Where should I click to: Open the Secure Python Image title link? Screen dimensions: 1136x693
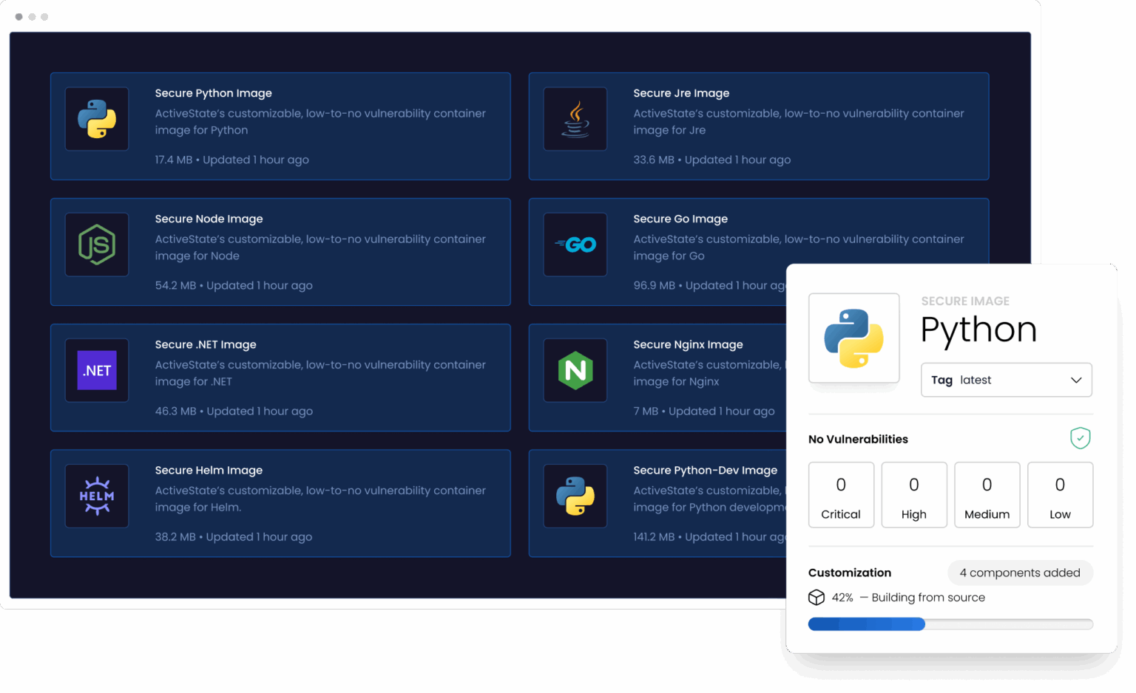[213, 93]
